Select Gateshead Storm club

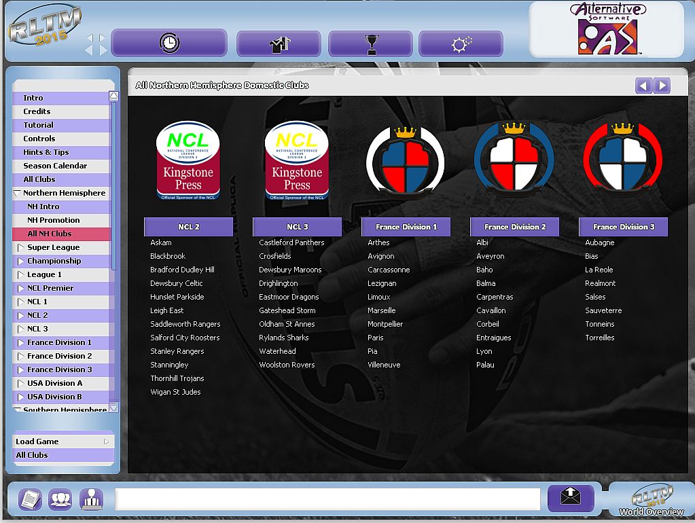[x=287, y=310]
